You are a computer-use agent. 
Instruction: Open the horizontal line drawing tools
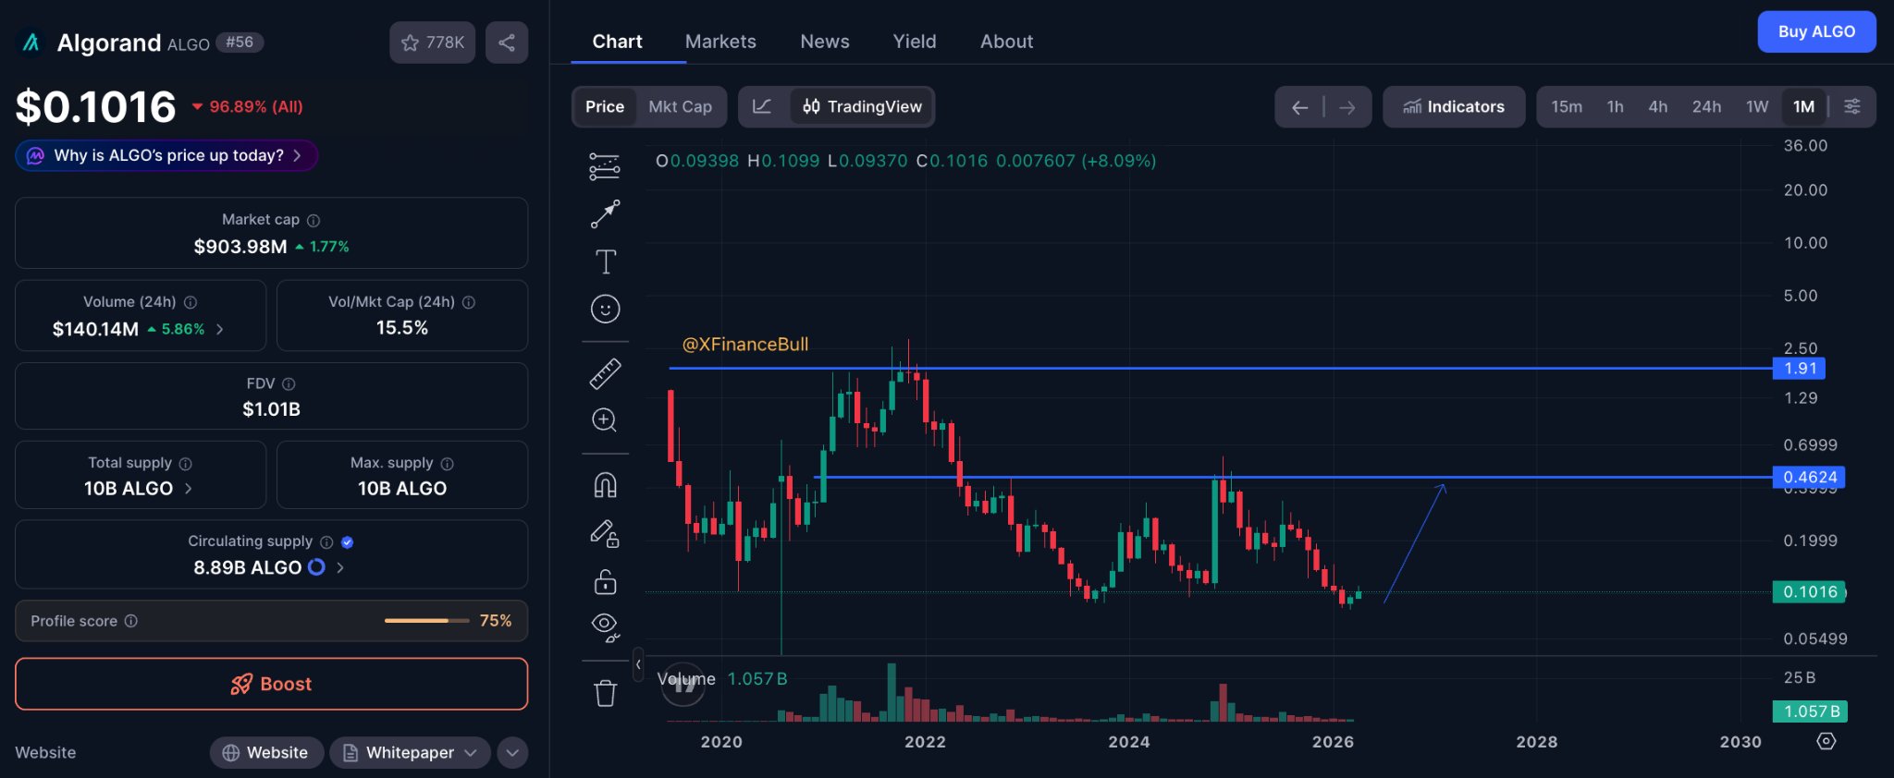coord(605,166)
